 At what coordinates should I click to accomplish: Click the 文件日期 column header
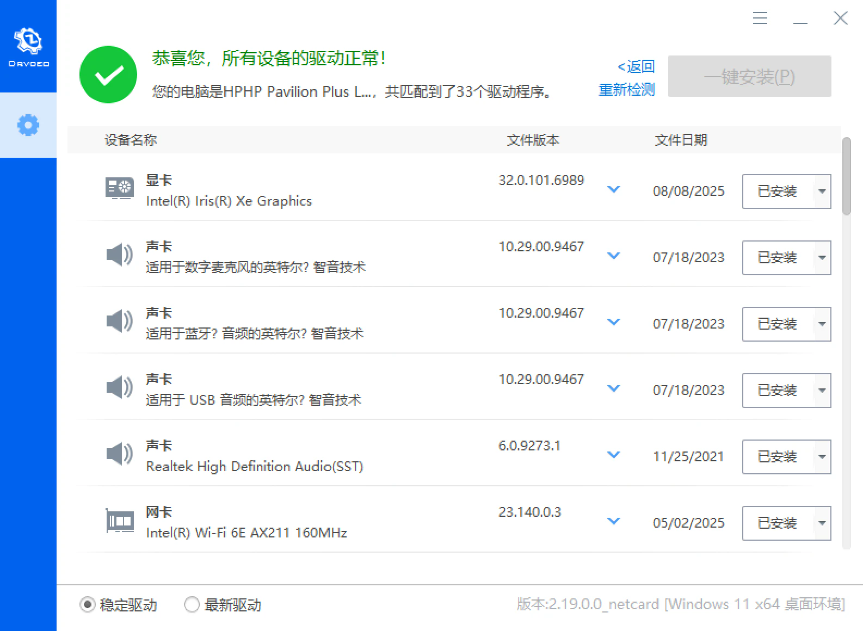[681, 140]
